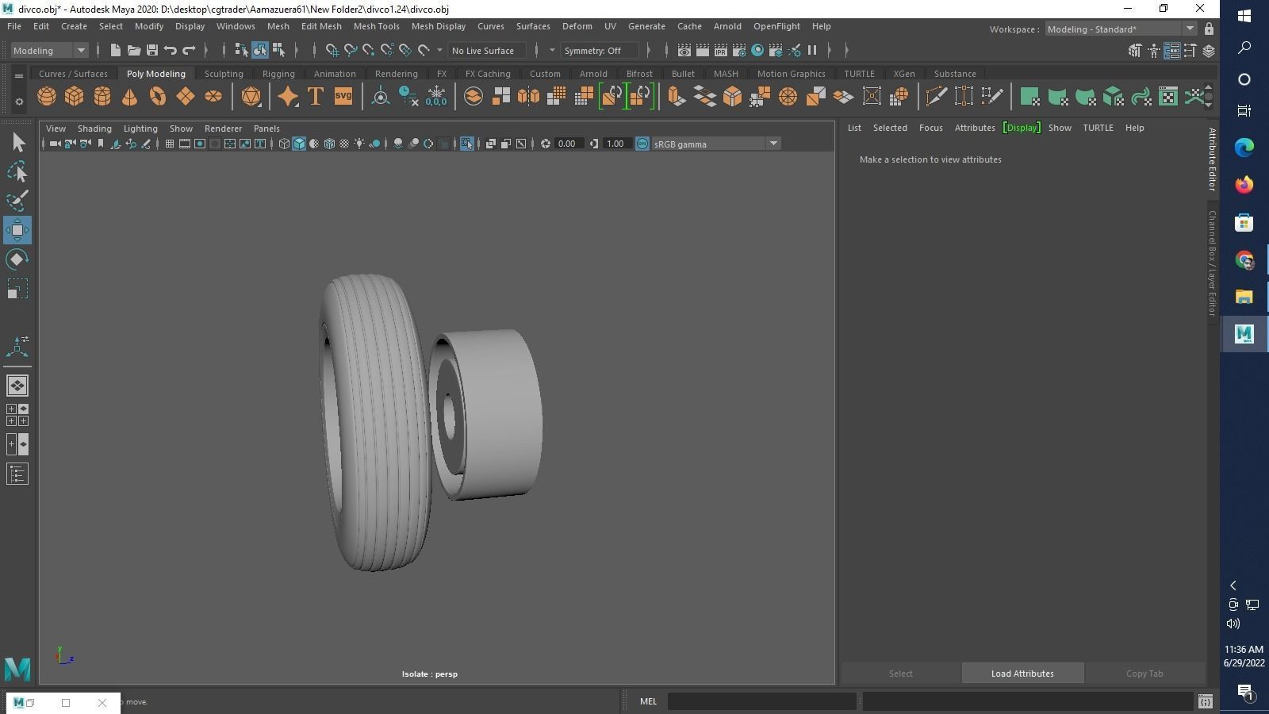Click the Select button in Attribute Editor
The width and height of the screenshot is (1269, 714).
(x=900, y=674)
